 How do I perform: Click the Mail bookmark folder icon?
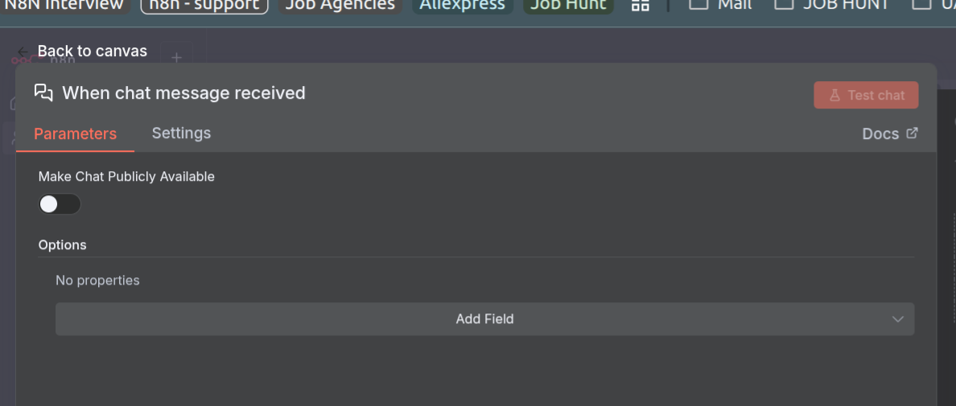pyautogui.click(x=698, y=4)
